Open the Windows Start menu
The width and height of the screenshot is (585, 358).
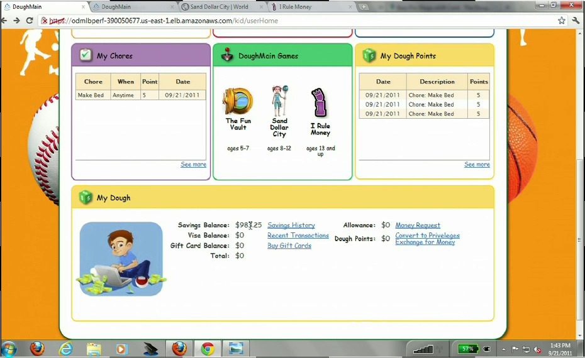tap(8, 349)
